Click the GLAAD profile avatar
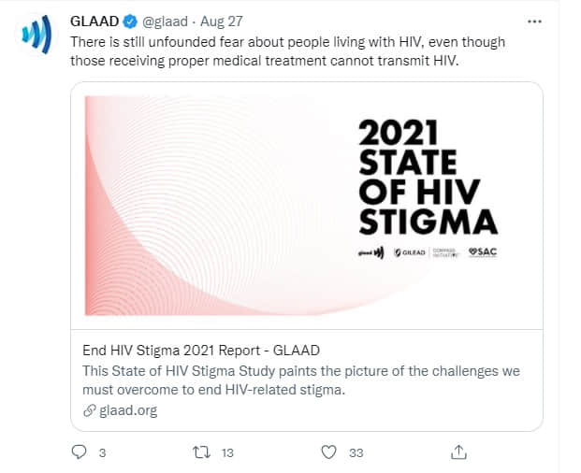Screen dimensions: 581x473 pyautogui.click(x=36, y=35)
